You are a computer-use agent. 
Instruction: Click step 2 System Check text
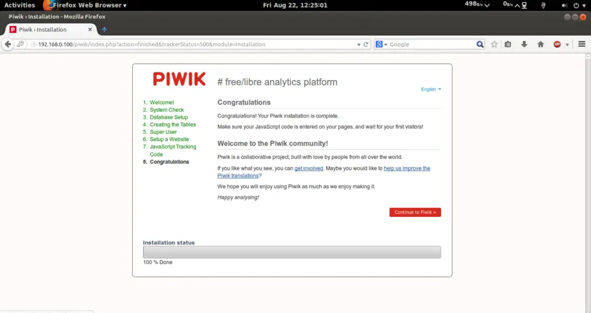pyautogui.click(x=167, y=110)
